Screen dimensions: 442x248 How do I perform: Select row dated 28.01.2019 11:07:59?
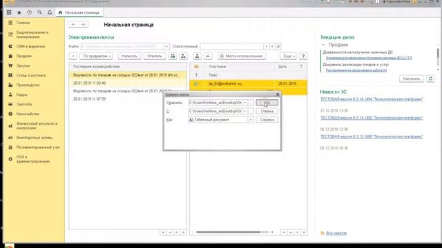tap(127, 99)
